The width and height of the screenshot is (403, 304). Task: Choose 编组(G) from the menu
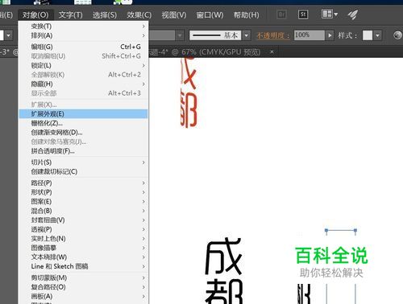point(83,47)
